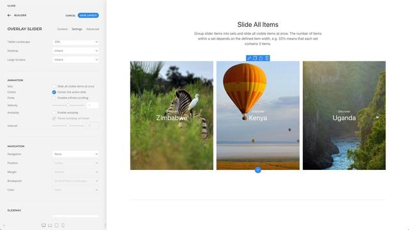Switch preview to tablet portrait device icon

coord(57,225)
